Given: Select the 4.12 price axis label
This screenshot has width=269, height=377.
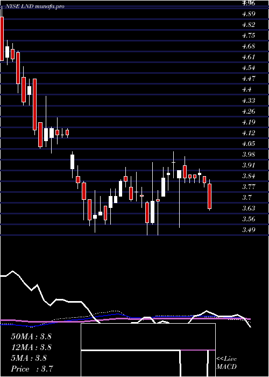Looking at the screenshot, I should (249, 133).
